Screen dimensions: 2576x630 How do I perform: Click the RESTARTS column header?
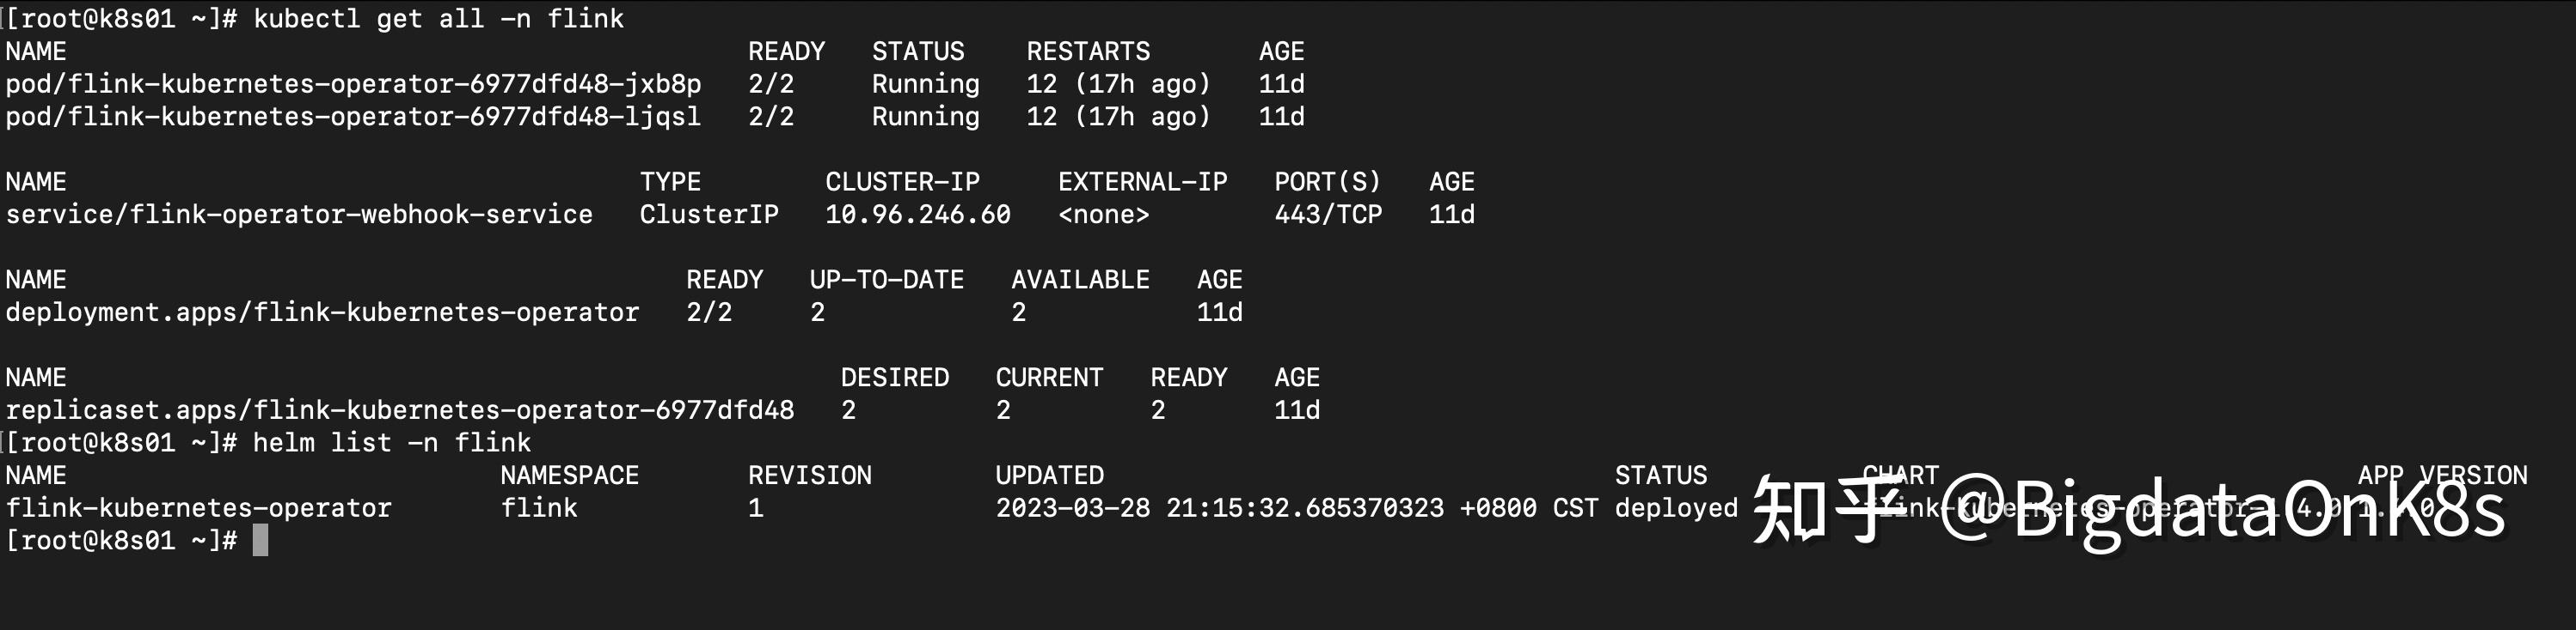coord(1088,51)
